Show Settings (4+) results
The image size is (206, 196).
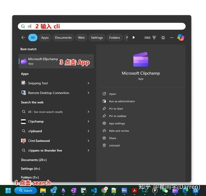pyautogui.click(x=31, y=169)
